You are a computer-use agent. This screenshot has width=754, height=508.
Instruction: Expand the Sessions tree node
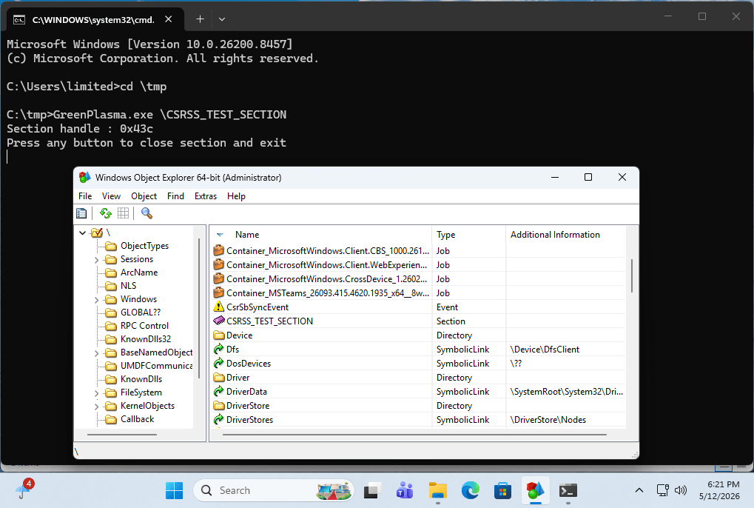[97, 260]
